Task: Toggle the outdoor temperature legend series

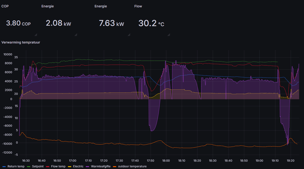Action: tap(132, 166)
